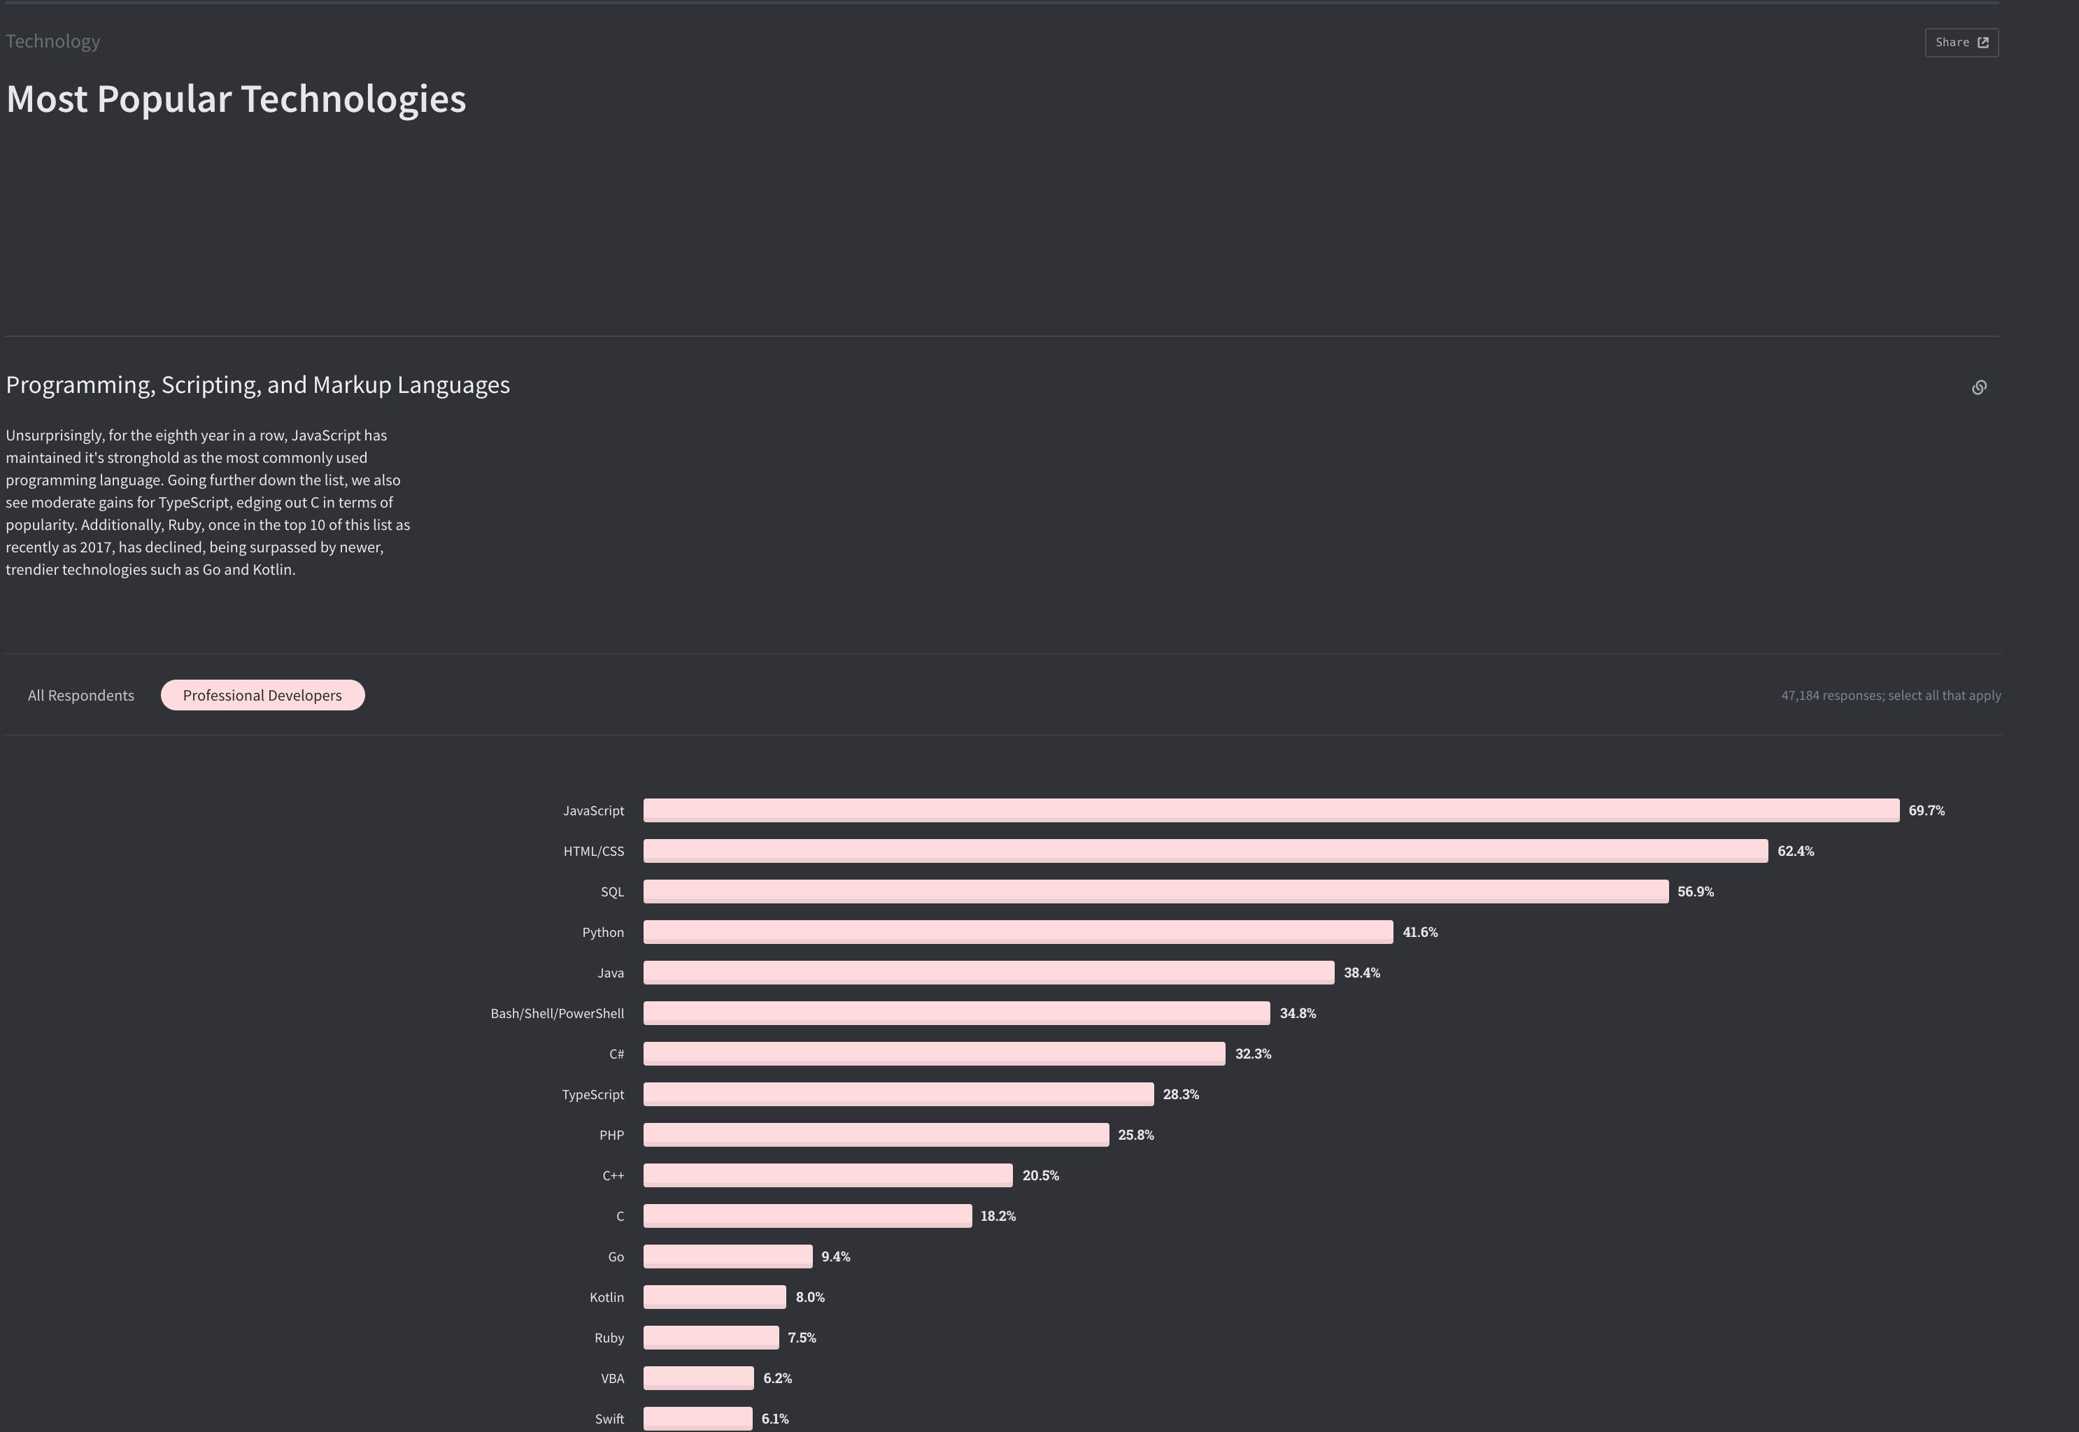The image size is (2079, 1432).
Task: Click the SQL 56.9% bar
Action: (1156, 891)
